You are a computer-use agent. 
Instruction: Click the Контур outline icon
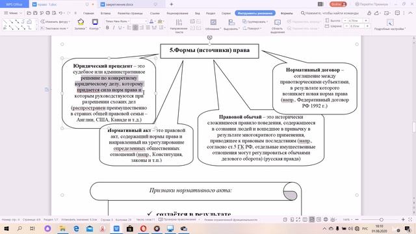tap(95, 21)
